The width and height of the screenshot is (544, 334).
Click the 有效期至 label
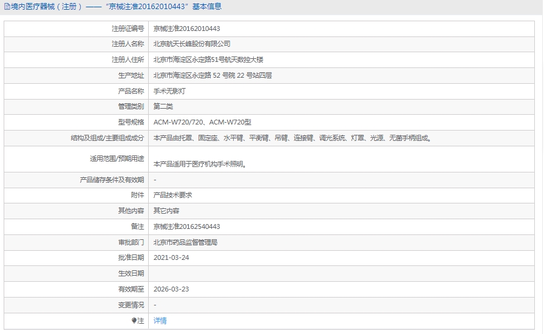[131, 289]
